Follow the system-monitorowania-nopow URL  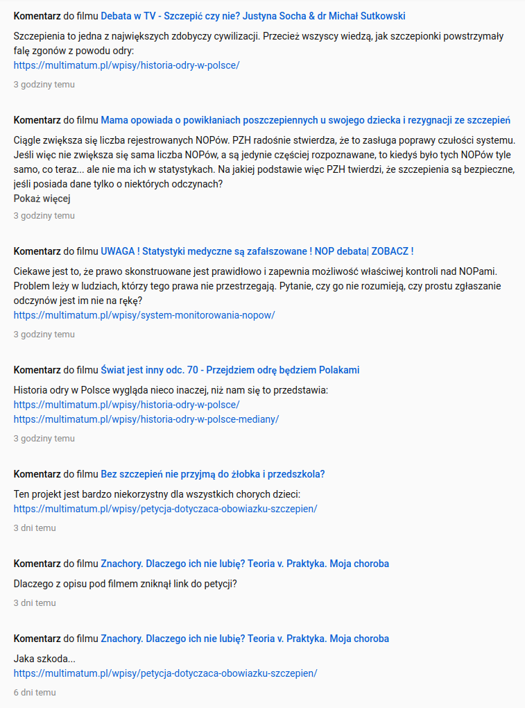click(144, 315)
